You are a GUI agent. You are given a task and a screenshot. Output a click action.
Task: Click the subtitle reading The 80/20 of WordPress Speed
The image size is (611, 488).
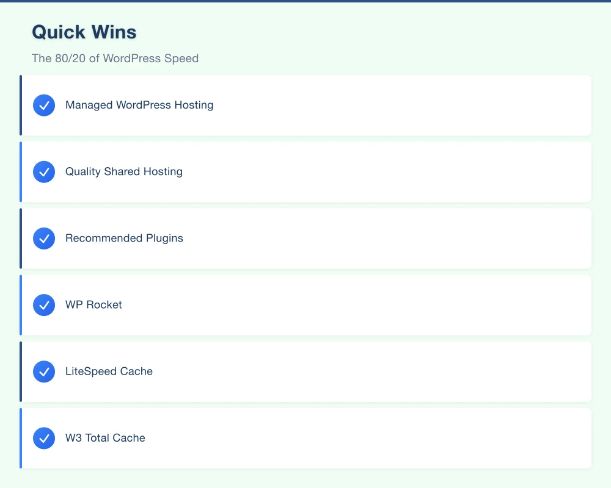(x=115, y=58)
